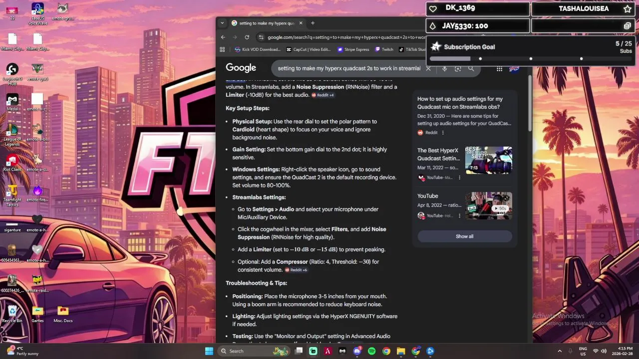Open options for second YouTube result
The width and height of the screenshot is (639, 359).
coord(459,216)
